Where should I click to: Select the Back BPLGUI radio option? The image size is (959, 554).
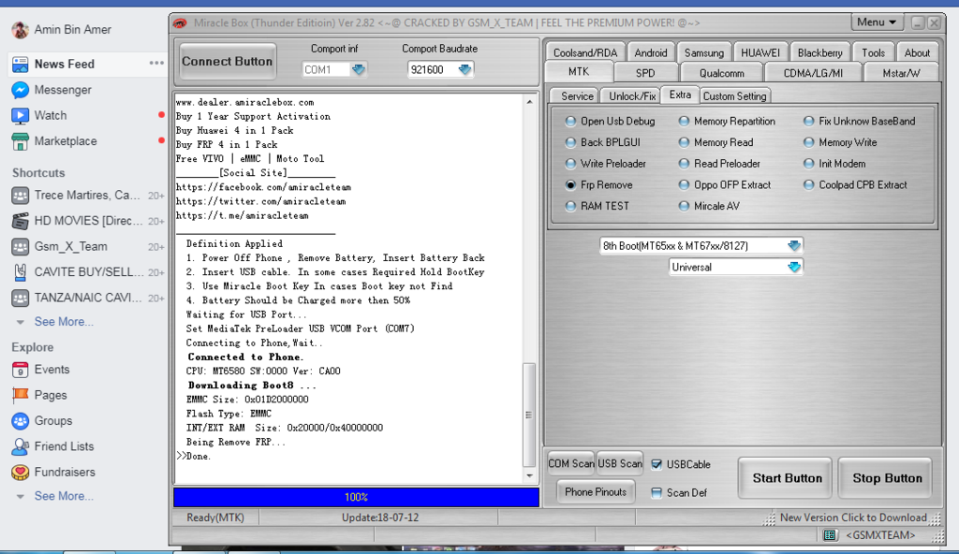click(570, 142)
